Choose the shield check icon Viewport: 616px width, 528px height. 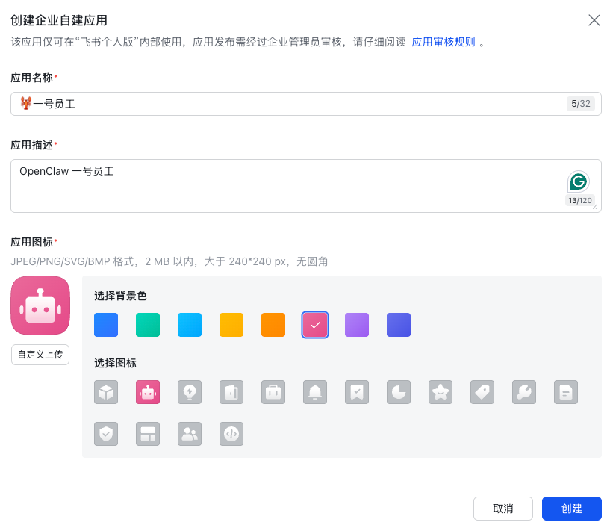(x=106, y=434)
